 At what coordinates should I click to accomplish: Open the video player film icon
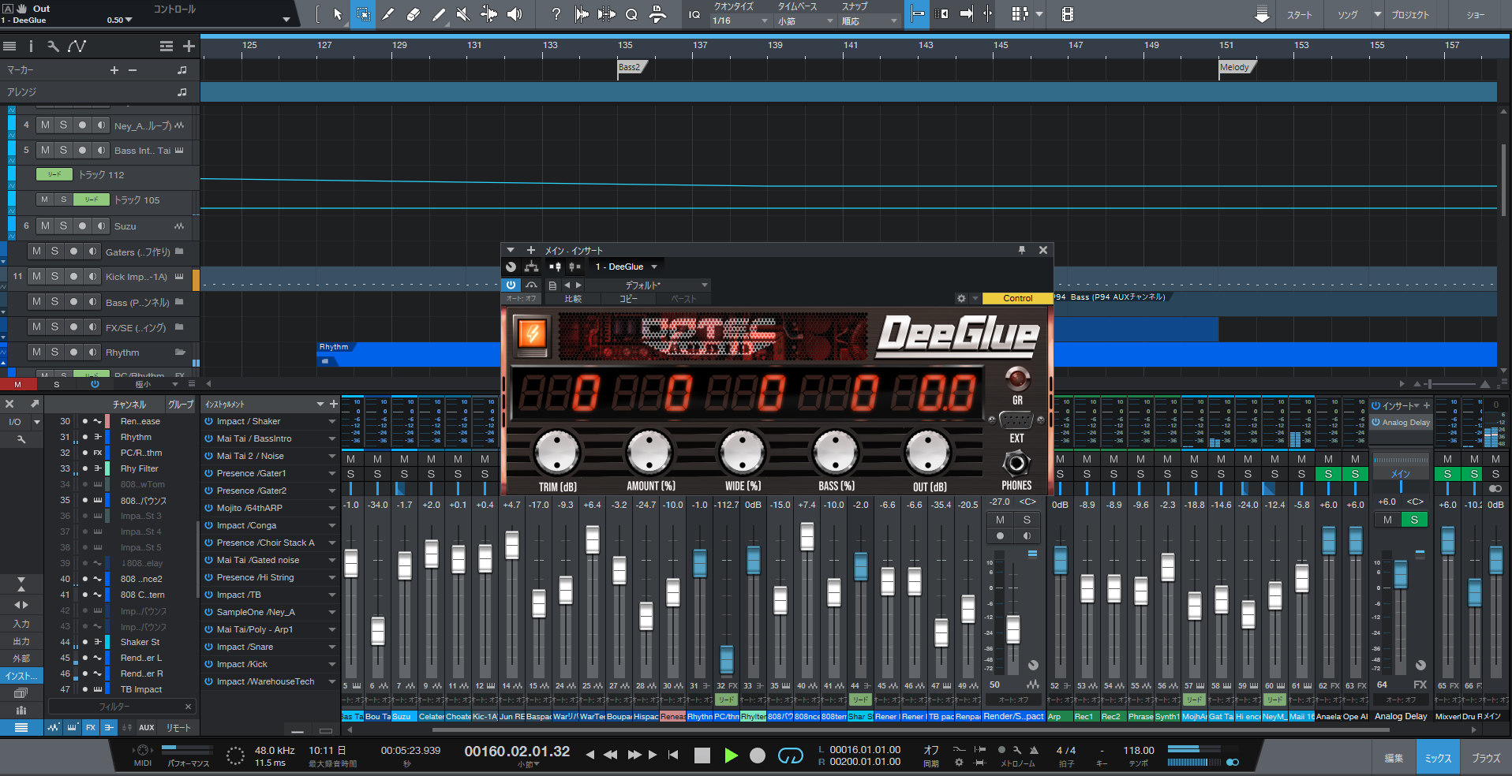click(1068, 14)
